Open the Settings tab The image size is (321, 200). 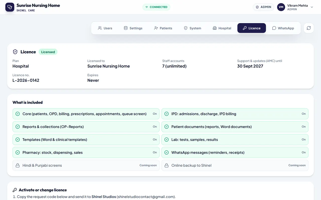[x=133, y=28]
